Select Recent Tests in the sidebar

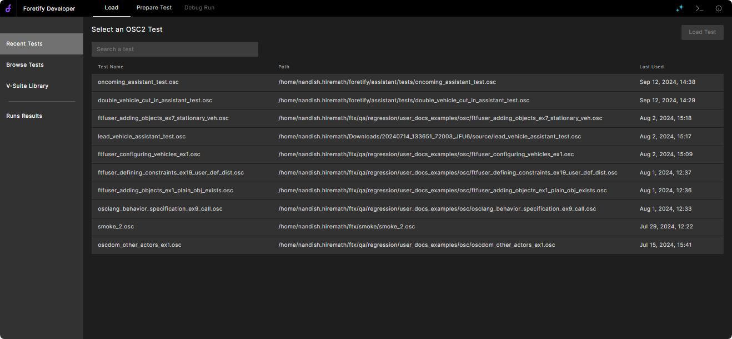24,44
